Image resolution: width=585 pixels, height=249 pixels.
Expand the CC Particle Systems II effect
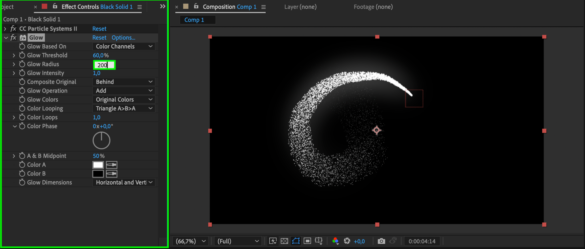click(5, 29)
